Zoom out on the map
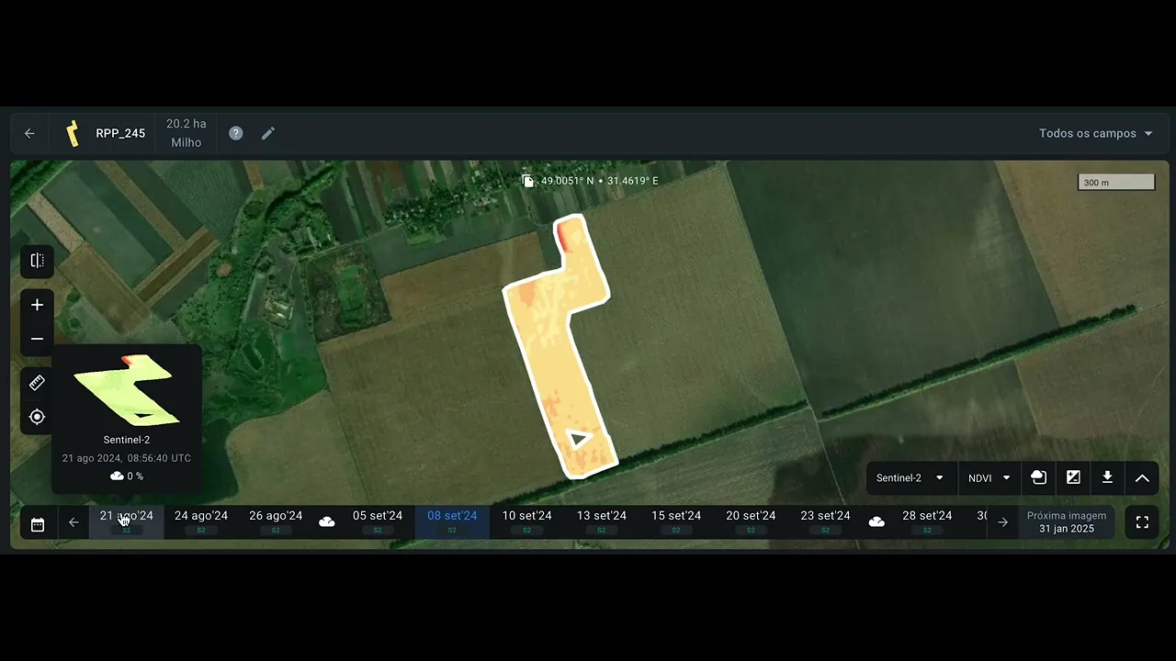 38,339
